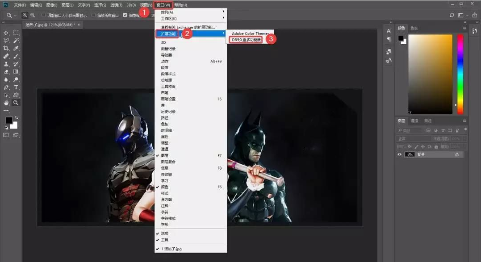Open the 滤镜(T) menu

tap(116, 5)
